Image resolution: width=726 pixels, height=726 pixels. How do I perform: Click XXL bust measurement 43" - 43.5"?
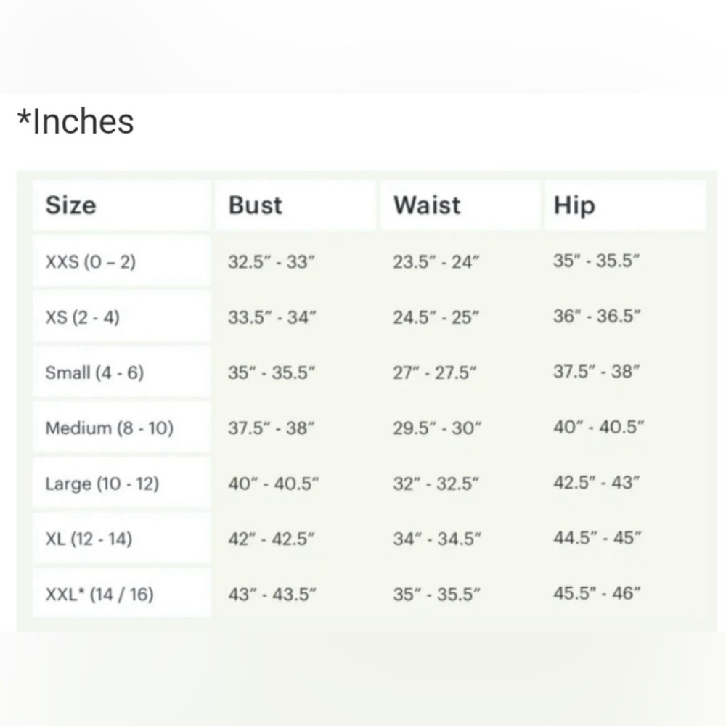[x=272, y=594]
